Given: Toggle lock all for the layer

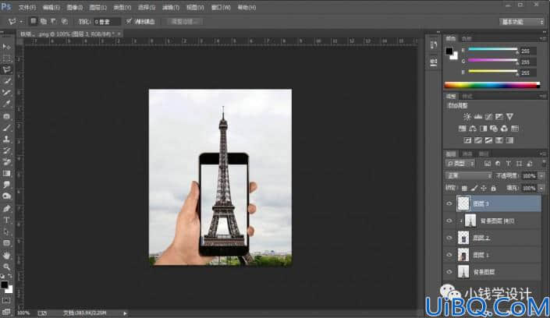Looking at the screenshot, I should pos(494,189).
